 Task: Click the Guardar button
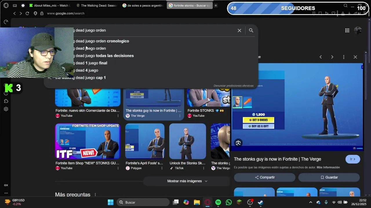click(329, 177)
